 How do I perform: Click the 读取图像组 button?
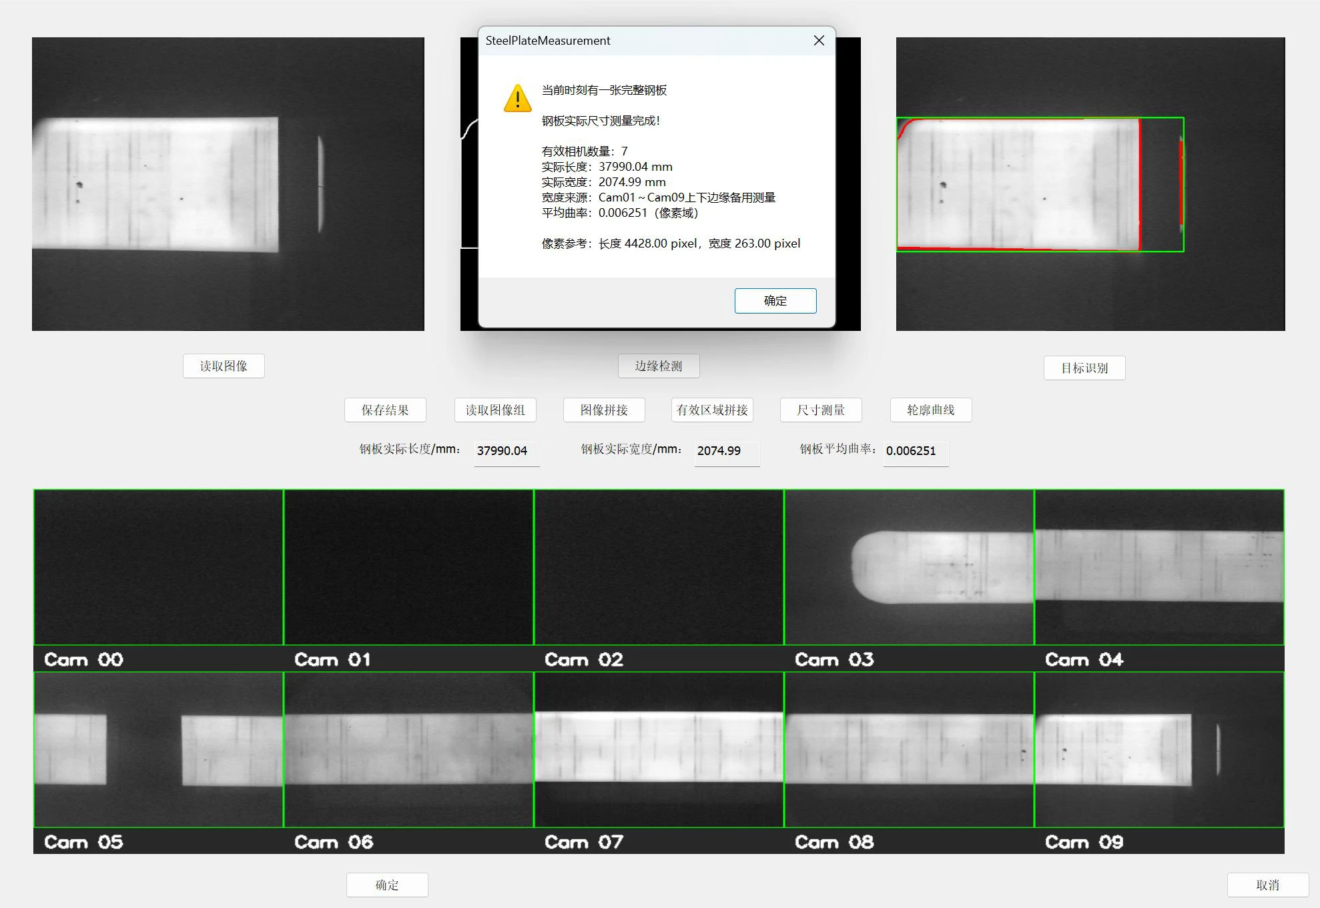(495, 410)
